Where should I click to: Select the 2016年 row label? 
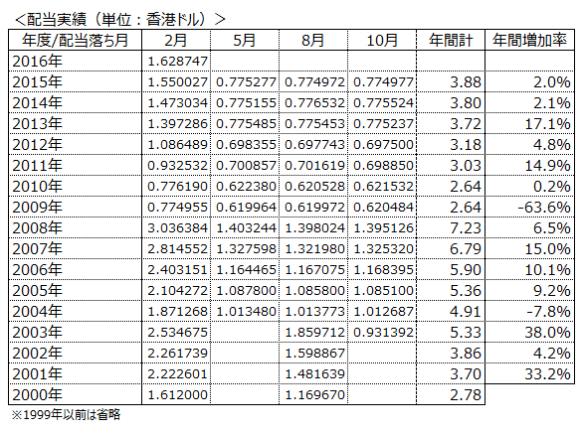[x=37, y=62]
